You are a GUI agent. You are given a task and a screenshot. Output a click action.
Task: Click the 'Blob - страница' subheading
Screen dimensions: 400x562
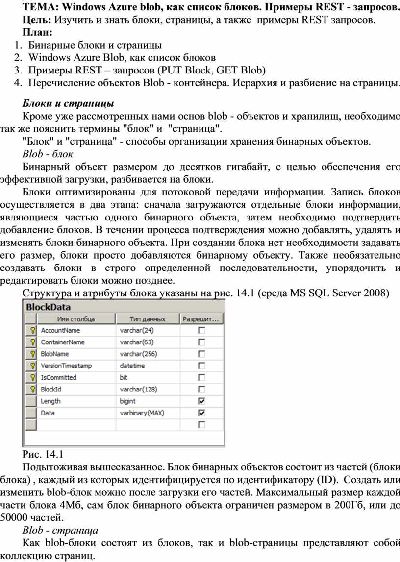point(60,530)
